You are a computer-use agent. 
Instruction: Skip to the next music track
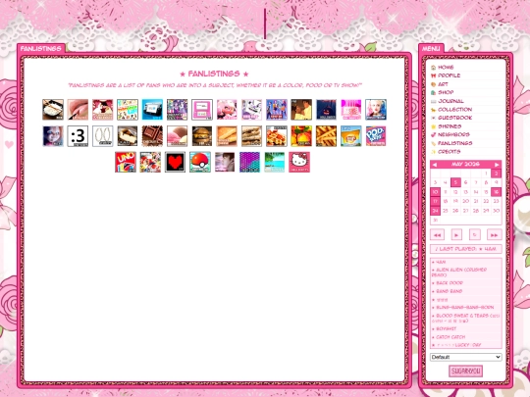click(494, 234)
